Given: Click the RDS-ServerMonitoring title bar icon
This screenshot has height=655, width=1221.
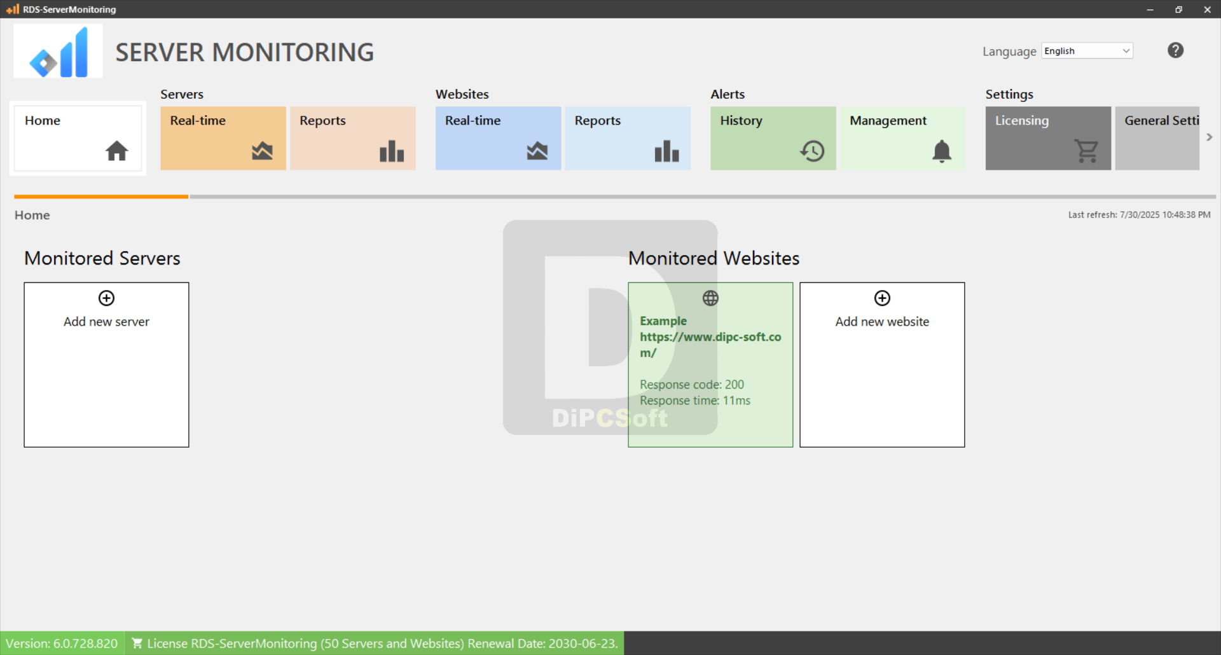Looking at the screenshot, I should point(13,9).
